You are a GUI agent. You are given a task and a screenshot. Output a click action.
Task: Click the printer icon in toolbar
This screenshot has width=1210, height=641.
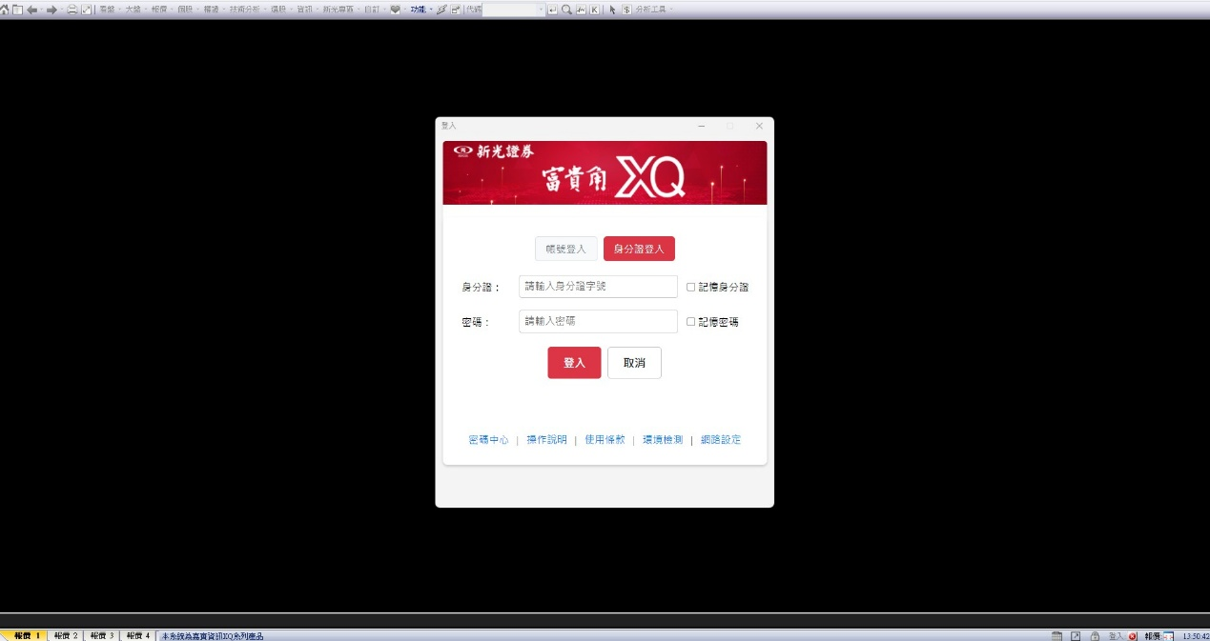72,10
